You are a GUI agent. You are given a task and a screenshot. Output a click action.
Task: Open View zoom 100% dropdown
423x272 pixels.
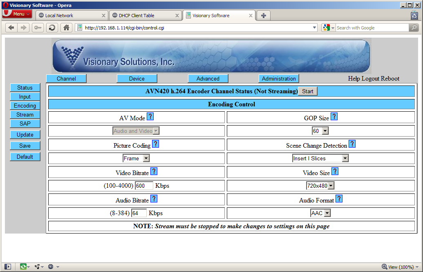401,267
